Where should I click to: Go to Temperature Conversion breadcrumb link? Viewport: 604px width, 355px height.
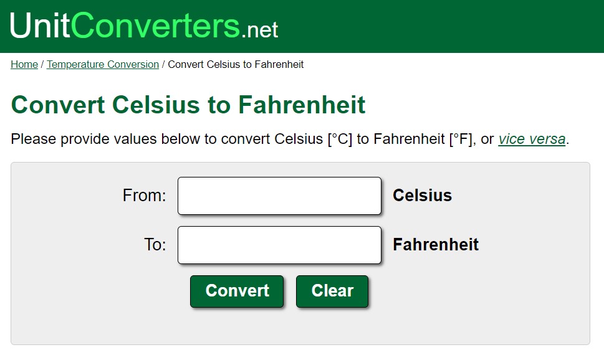click(x=103, y=64)
